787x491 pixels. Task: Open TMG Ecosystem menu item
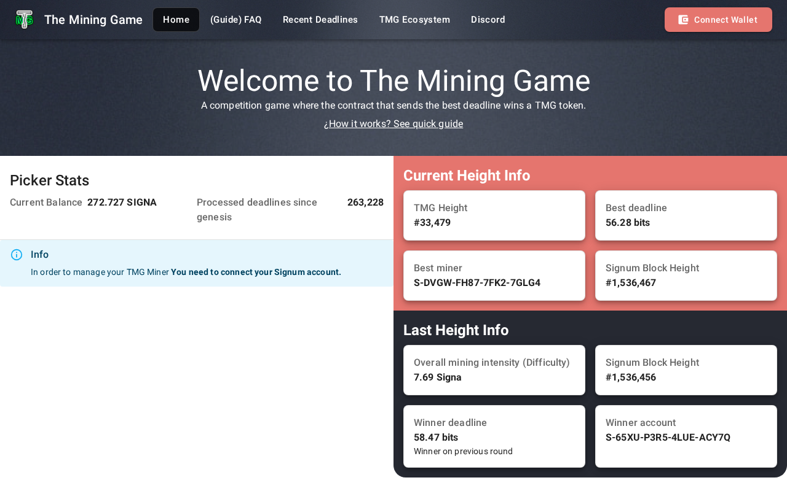(414, 20)
